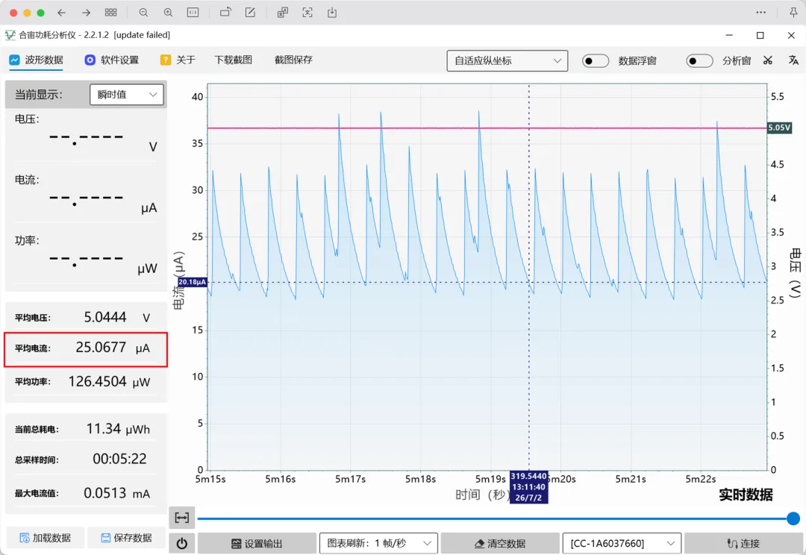Open the thumbnail grid view icon
The image size is (806, 555).
(x=110, y=13)
